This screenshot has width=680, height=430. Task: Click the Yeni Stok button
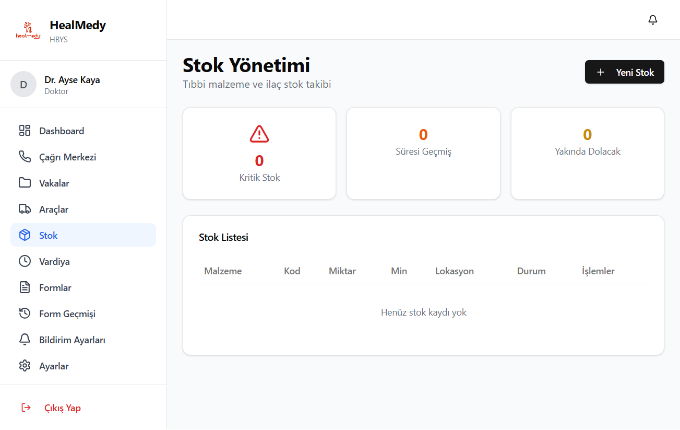click(x=624, y=72)
